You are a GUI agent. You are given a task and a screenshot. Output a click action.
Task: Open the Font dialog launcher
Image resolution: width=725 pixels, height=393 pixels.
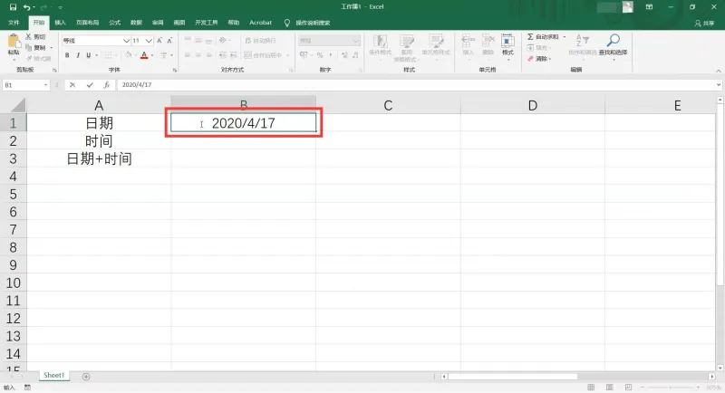click(175, 71)
